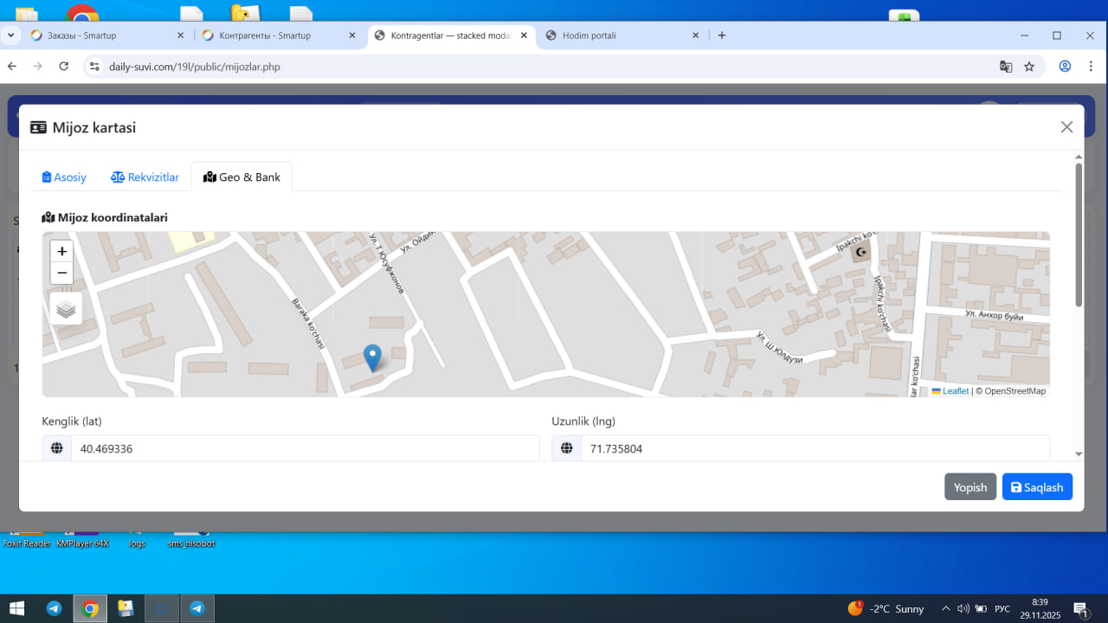This screenshot has height=623, width=1108.
Task: Open the map layers control
Action: click(x=66, y=309)
